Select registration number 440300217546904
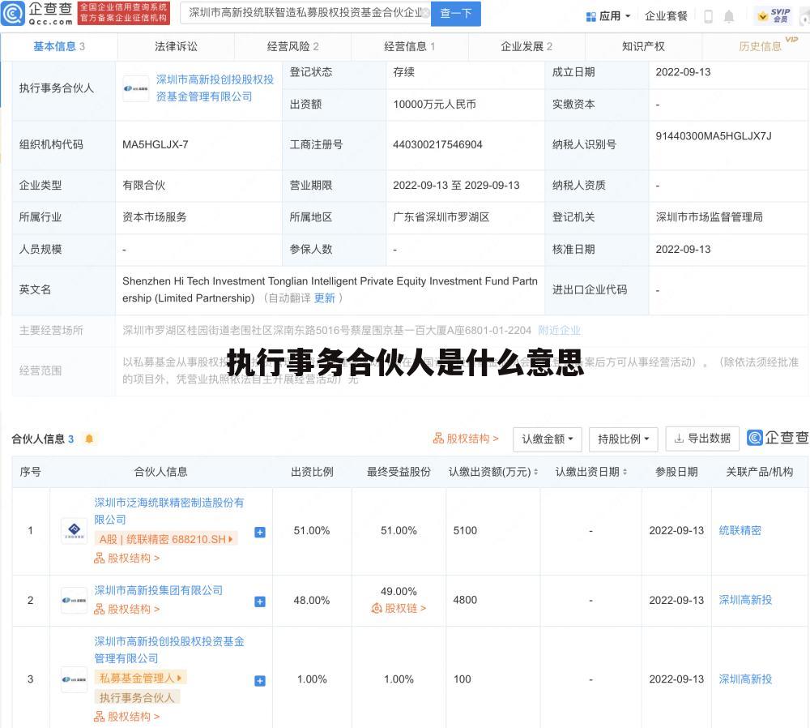 (437, 145)
